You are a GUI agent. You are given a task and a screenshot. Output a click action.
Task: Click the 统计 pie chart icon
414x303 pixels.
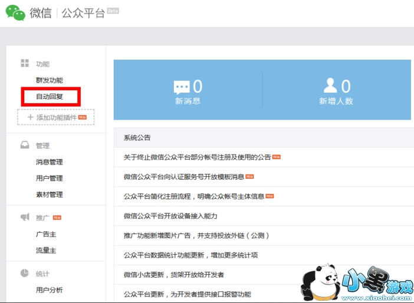tap(25, 273)
